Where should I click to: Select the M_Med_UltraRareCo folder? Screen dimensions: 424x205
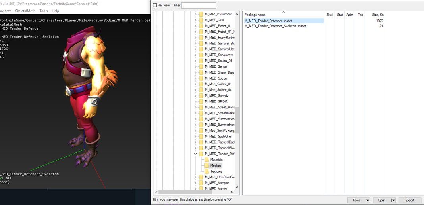pos(219,177)
